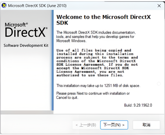Click the 'includes documentation, tools, and samples' paragraph

[x=96, y=37]
